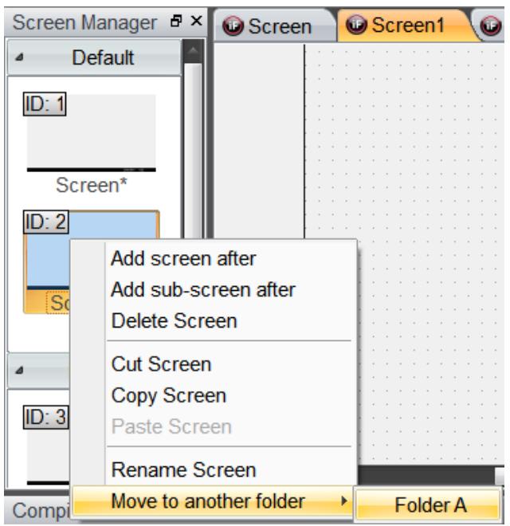This screenshot has height=526, width=510.
Task: Switch to the Screen1 tab
Action: coord(408,26)
